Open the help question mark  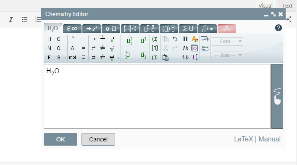coord(278,28)
